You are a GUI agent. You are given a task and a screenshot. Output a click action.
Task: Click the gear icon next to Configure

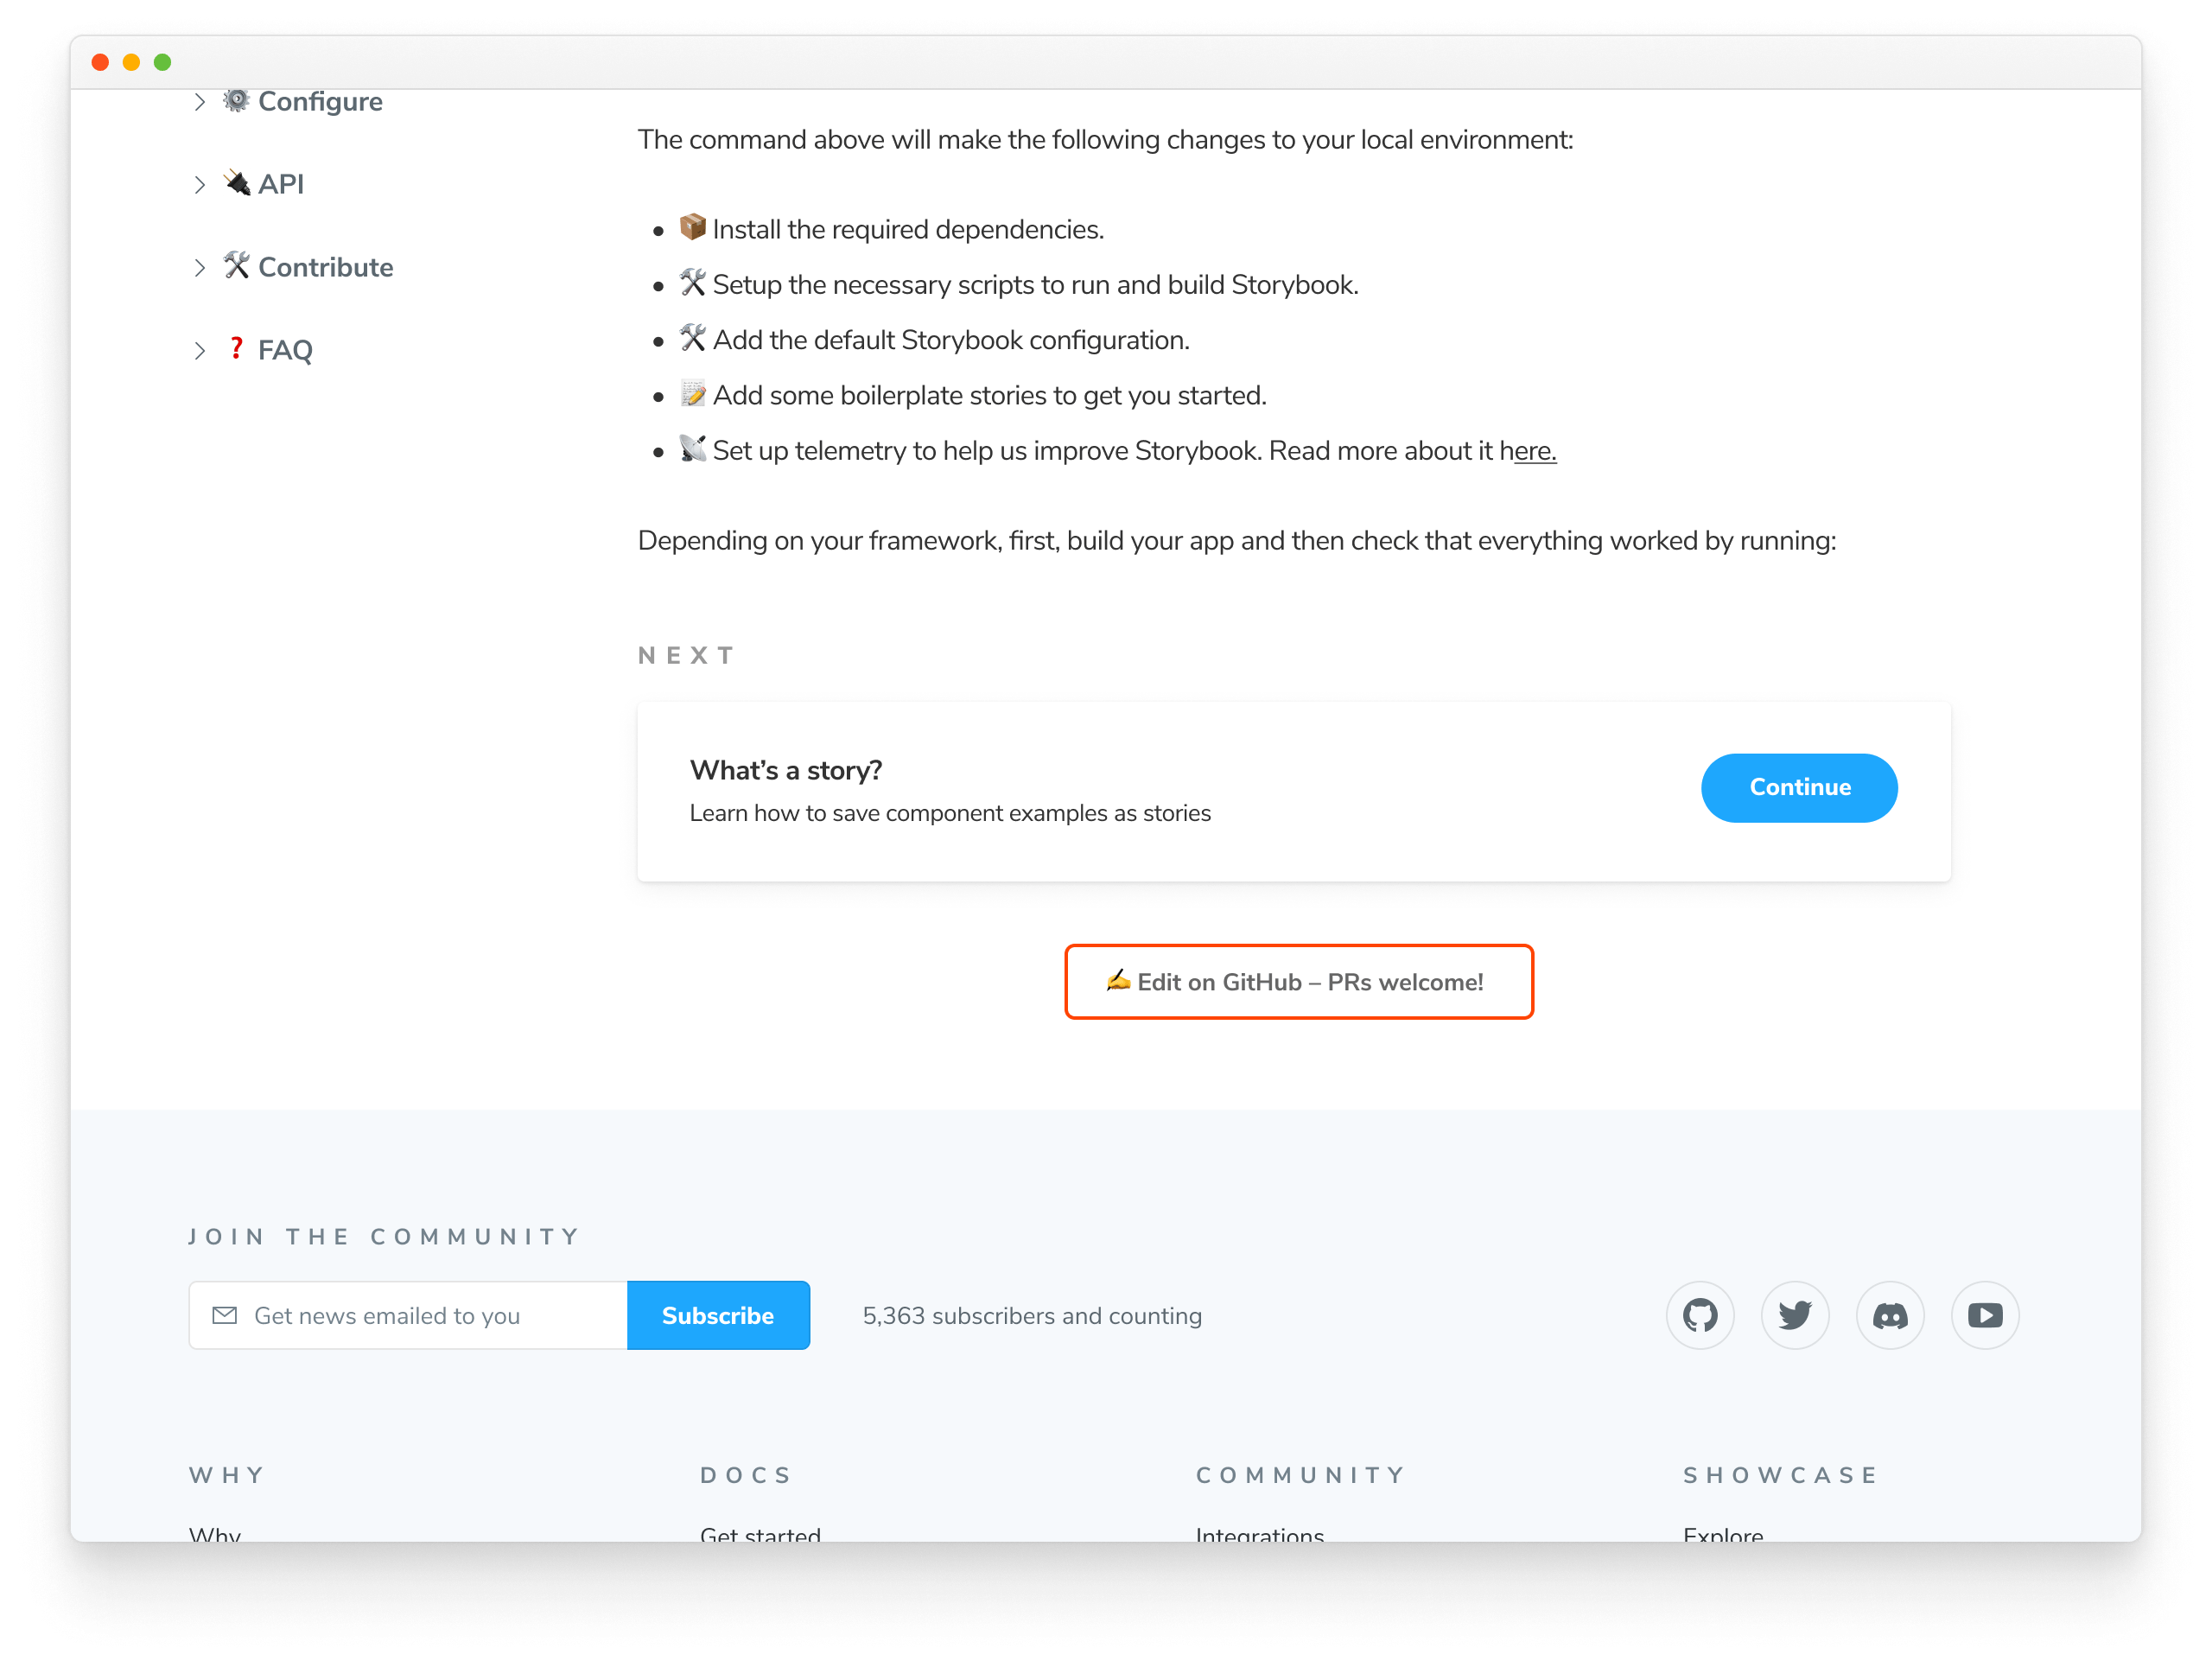[241, 99]
